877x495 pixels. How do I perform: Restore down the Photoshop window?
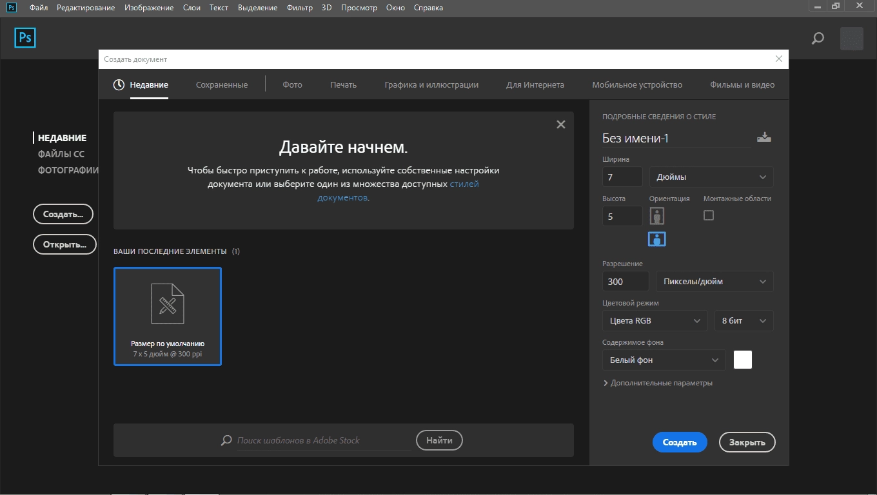pyautogui.click(x=836, y=6)
